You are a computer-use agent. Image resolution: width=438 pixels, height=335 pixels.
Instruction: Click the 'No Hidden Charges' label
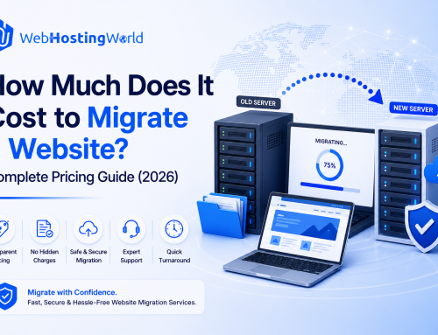(x=45, y=256)
